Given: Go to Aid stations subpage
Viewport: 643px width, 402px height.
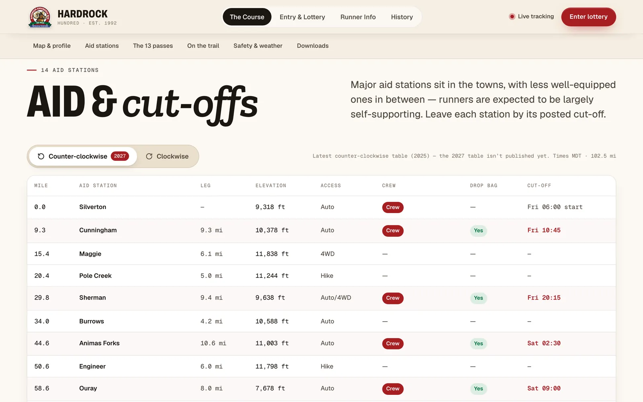Looking at the screenshot, I should click(x=102, y=46).
